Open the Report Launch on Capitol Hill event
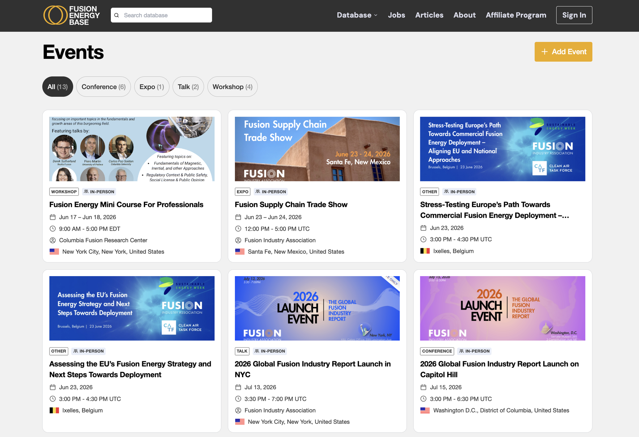The height and width of the screenshot is (437, 639). coord(499,369)
